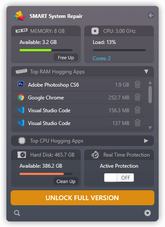165x227 pixels.
Task: Click the SMART System Repair logo
Action: coord(19,16)
